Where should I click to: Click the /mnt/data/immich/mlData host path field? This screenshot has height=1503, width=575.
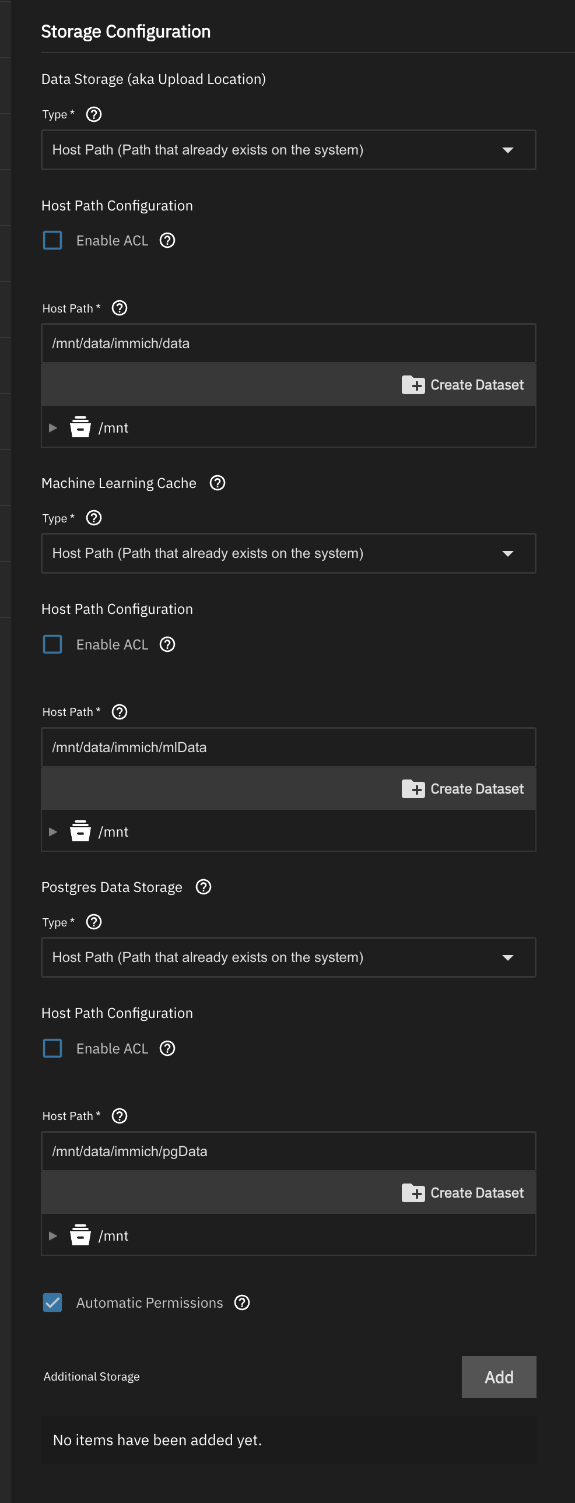pyautogui.click(x=289, y=747)
